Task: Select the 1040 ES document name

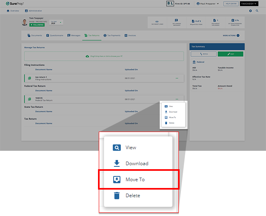Action: coord(39,98)
